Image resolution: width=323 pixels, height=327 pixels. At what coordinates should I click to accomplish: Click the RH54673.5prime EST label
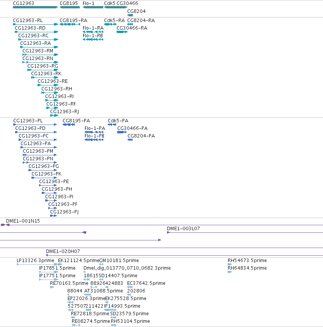pos(247,261)
